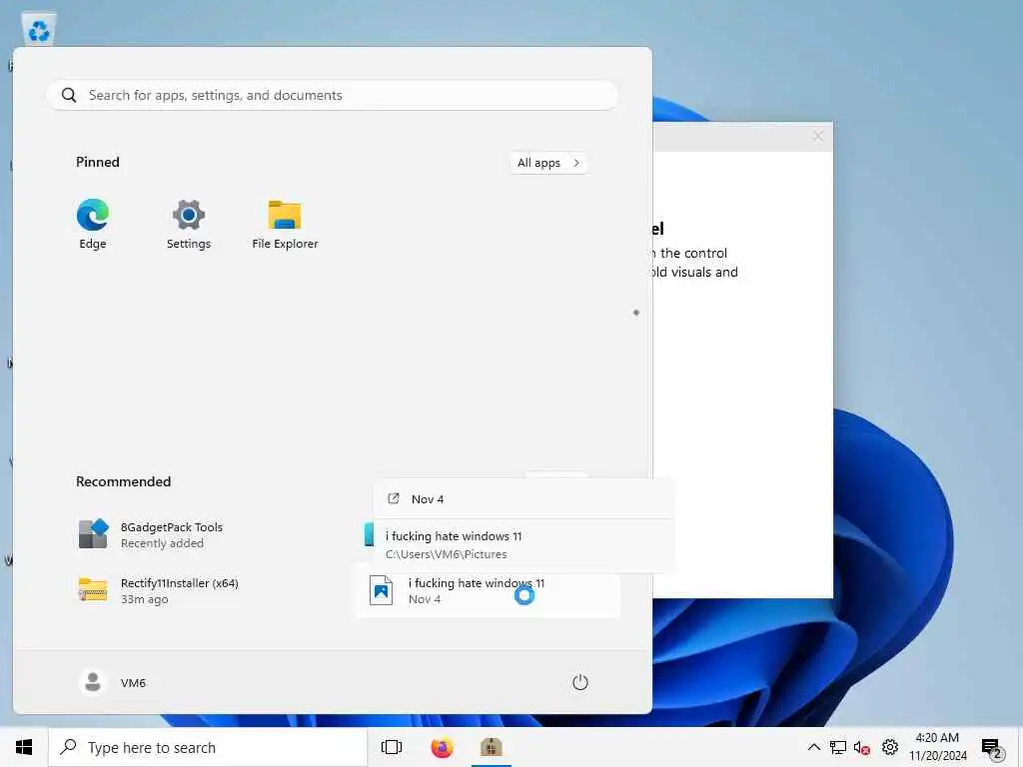The image size is (1023, 767).
Task: Click the search magnifier icon in Start menu
Action: point(69,95)
